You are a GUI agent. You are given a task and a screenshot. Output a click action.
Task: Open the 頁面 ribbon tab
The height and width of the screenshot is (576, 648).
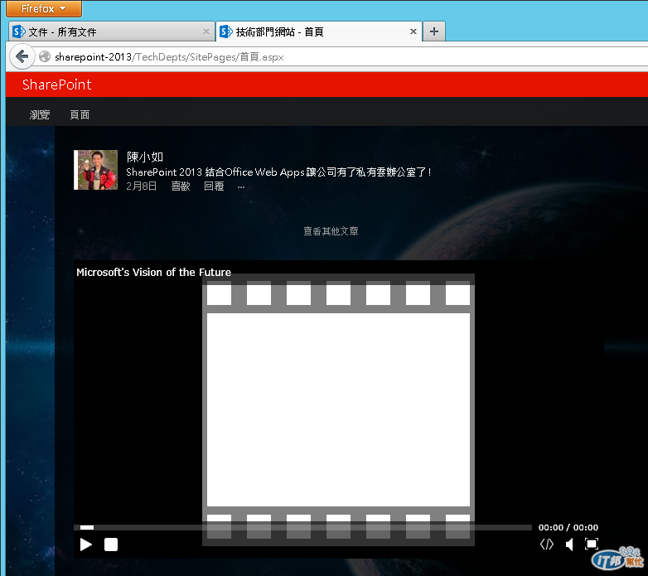click(x=80, y=114)
